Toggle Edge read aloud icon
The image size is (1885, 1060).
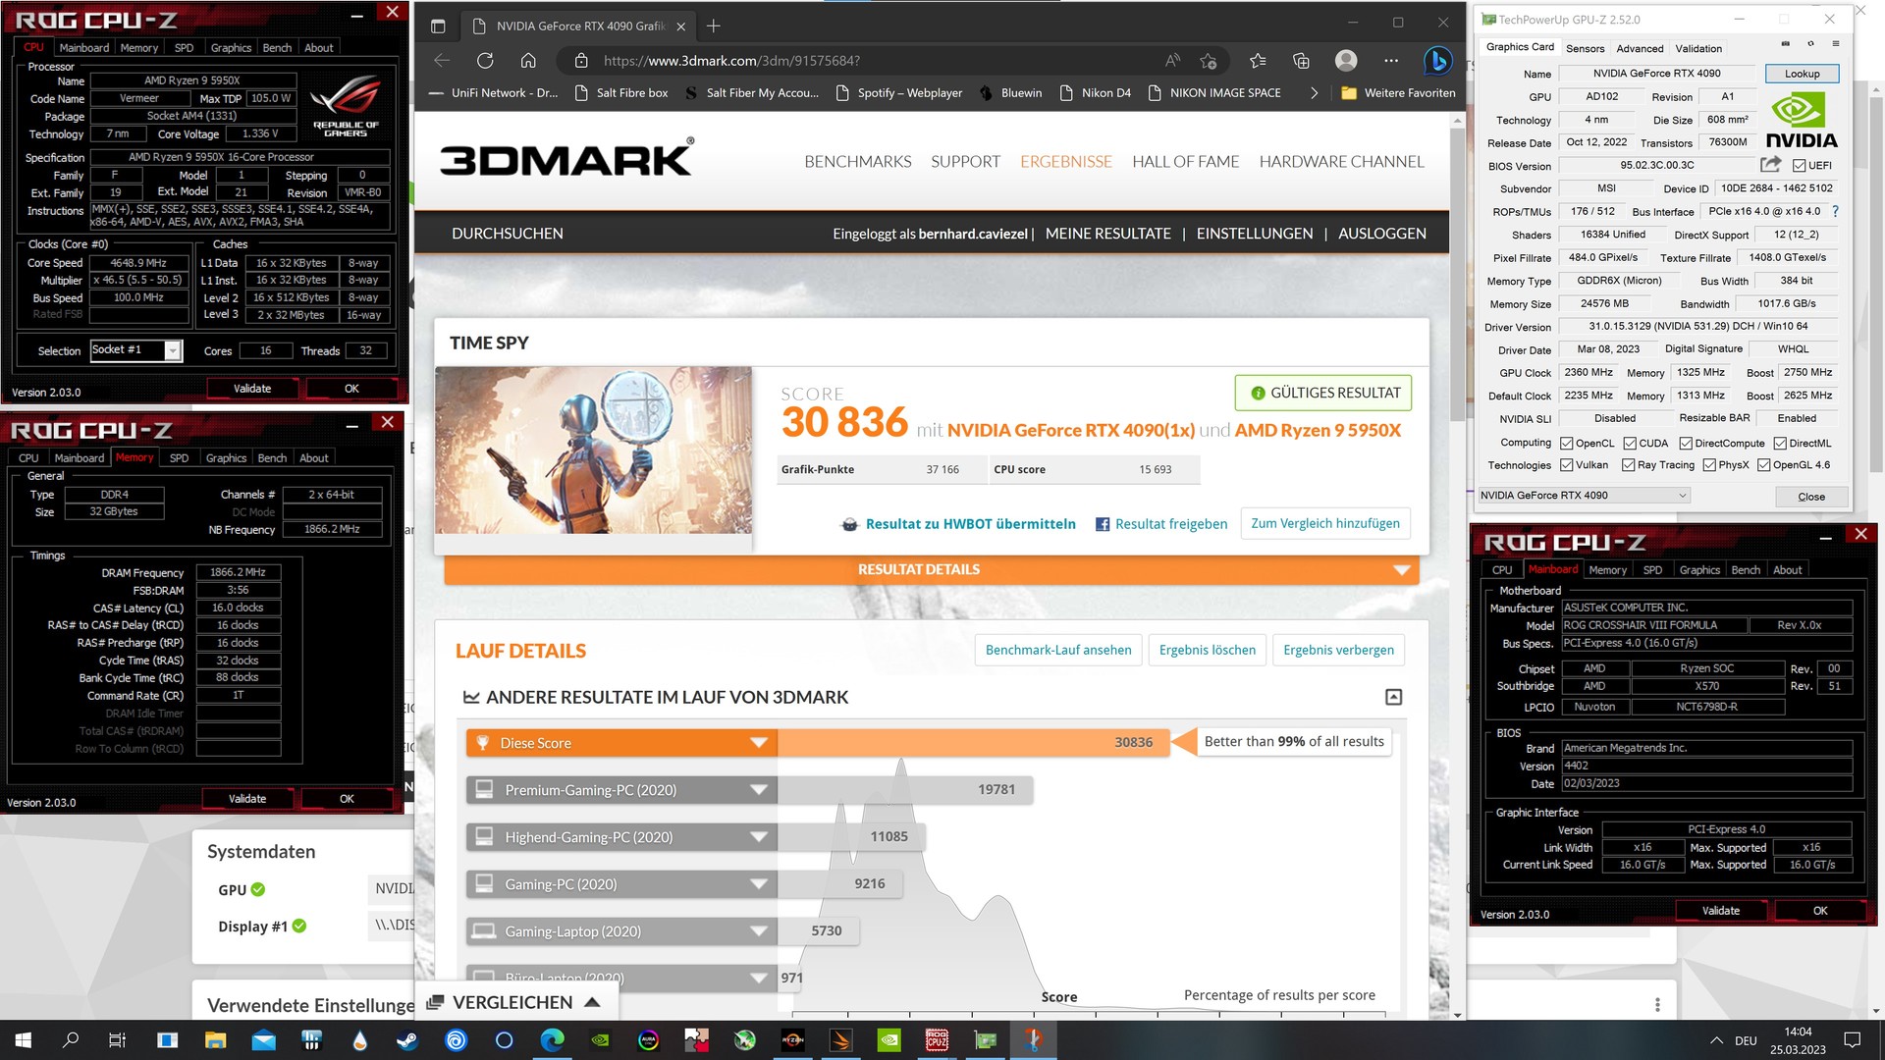pos(1172,61)
